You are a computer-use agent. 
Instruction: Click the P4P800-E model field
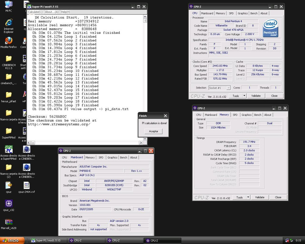pyautogui.click(x=101, y=171)
